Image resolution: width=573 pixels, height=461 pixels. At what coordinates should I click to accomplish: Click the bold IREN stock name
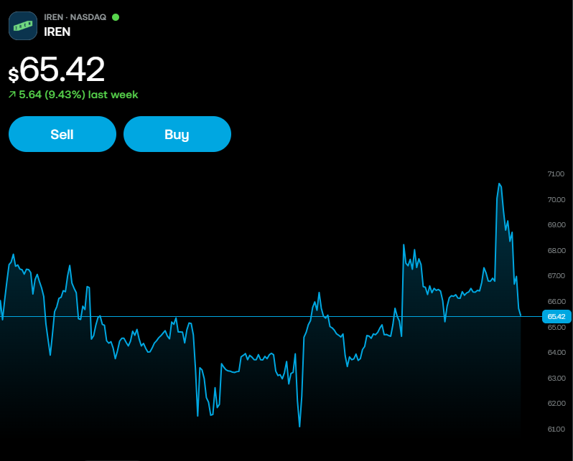[57, 32]
